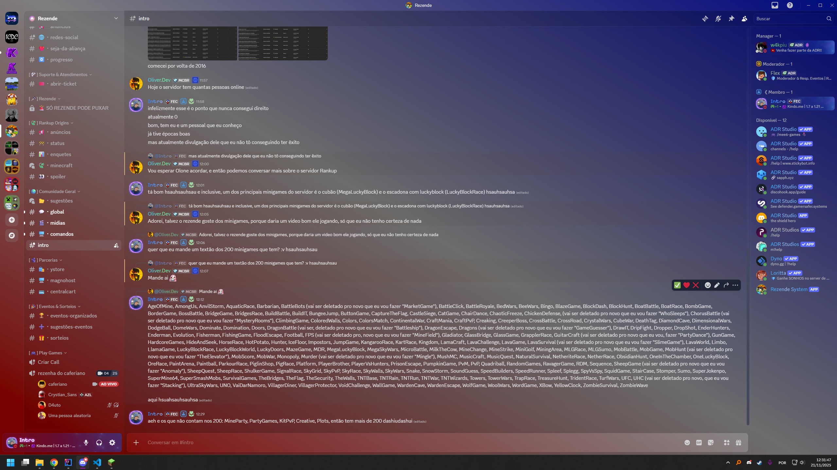
Task: Toggle the member list visibility
Action: (x=744, y=19)
